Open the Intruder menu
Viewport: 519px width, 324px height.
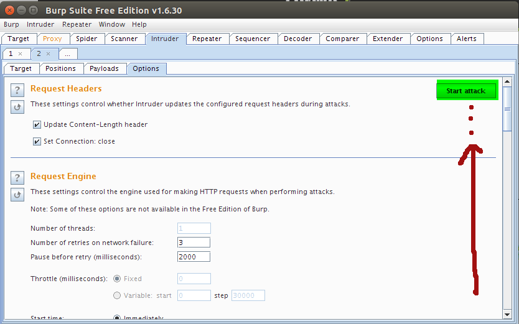[40, 24]
